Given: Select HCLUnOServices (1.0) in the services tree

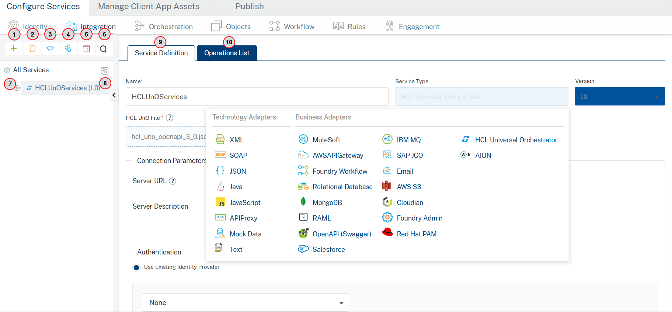Looking at the screenshot, I should tap(67, 88).
